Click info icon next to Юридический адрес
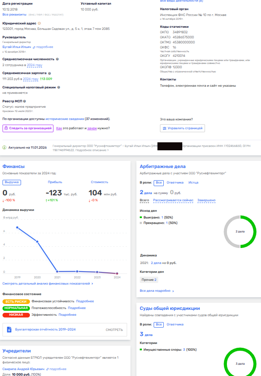Viewport: 261px width, 376px height. click(39, 24)
